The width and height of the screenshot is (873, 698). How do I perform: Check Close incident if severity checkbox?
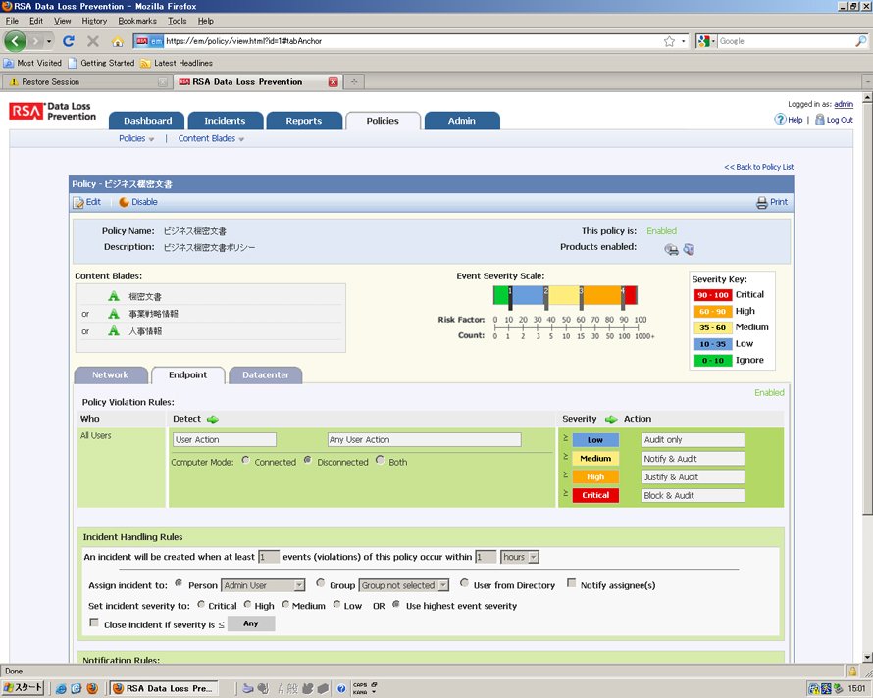[94, 623]
